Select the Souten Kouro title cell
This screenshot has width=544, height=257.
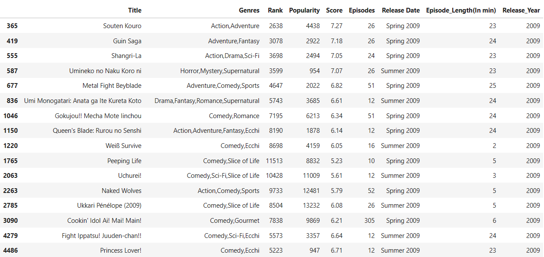point(122,26)
